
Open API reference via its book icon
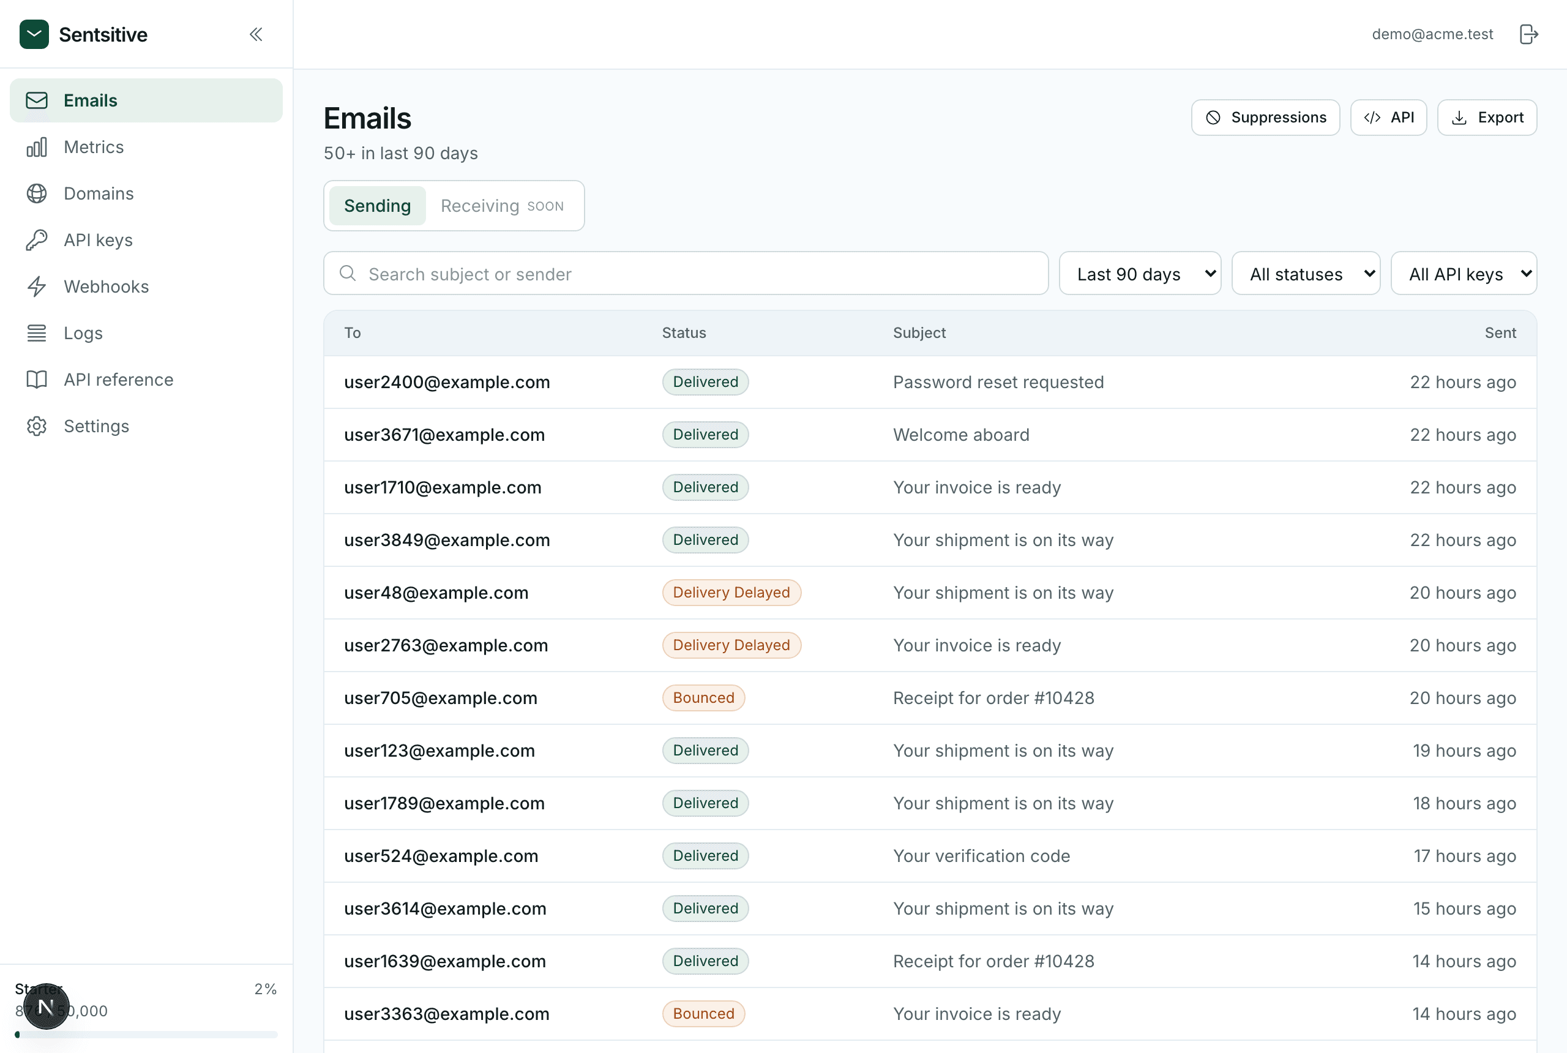point(37,380)
